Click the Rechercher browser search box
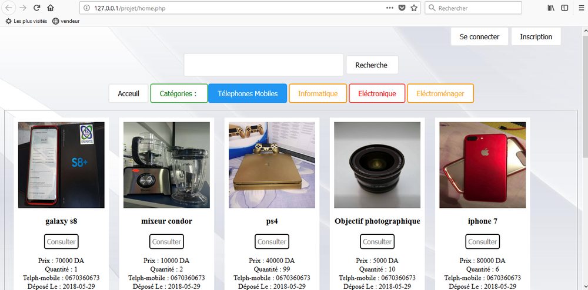Viewport: 588px width, 290px height. point(473,8)
